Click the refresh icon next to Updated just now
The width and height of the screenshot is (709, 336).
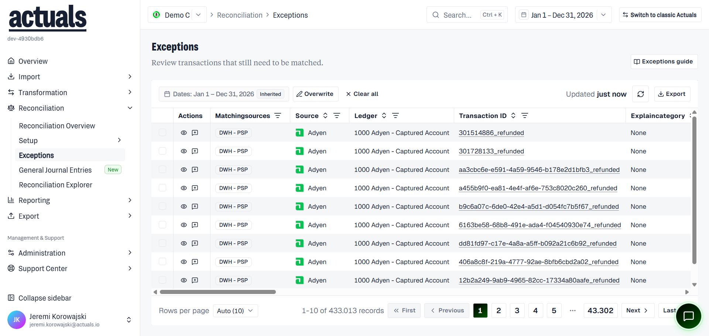pos(641,94)
